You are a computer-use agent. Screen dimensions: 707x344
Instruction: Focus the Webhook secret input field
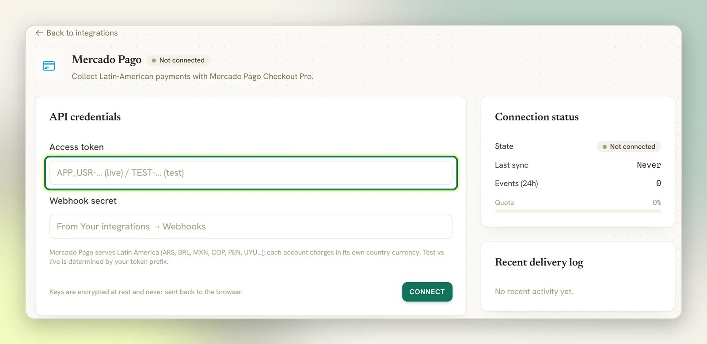[x=251, y=227]
